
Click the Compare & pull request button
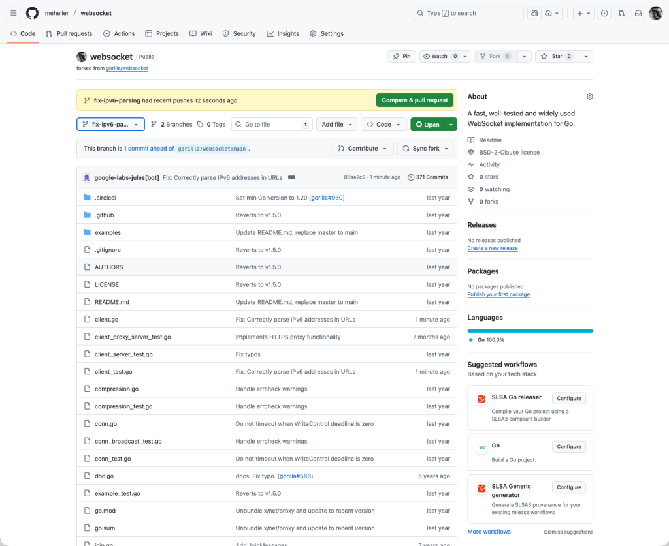415,100
